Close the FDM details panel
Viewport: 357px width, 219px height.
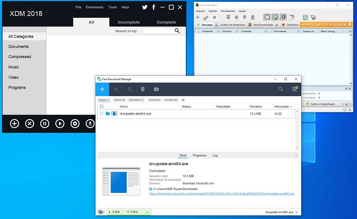pyautogui.click(x=296, y=155)
